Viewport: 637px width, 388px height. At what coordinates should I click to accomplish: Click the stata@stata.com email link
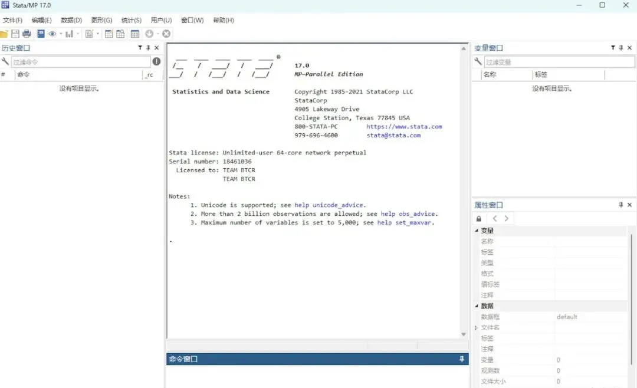[x=393, y=136]
